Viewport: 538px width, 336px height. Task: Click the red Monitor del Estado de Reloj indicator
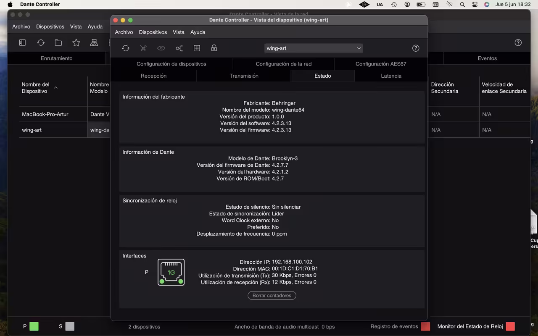510,326
